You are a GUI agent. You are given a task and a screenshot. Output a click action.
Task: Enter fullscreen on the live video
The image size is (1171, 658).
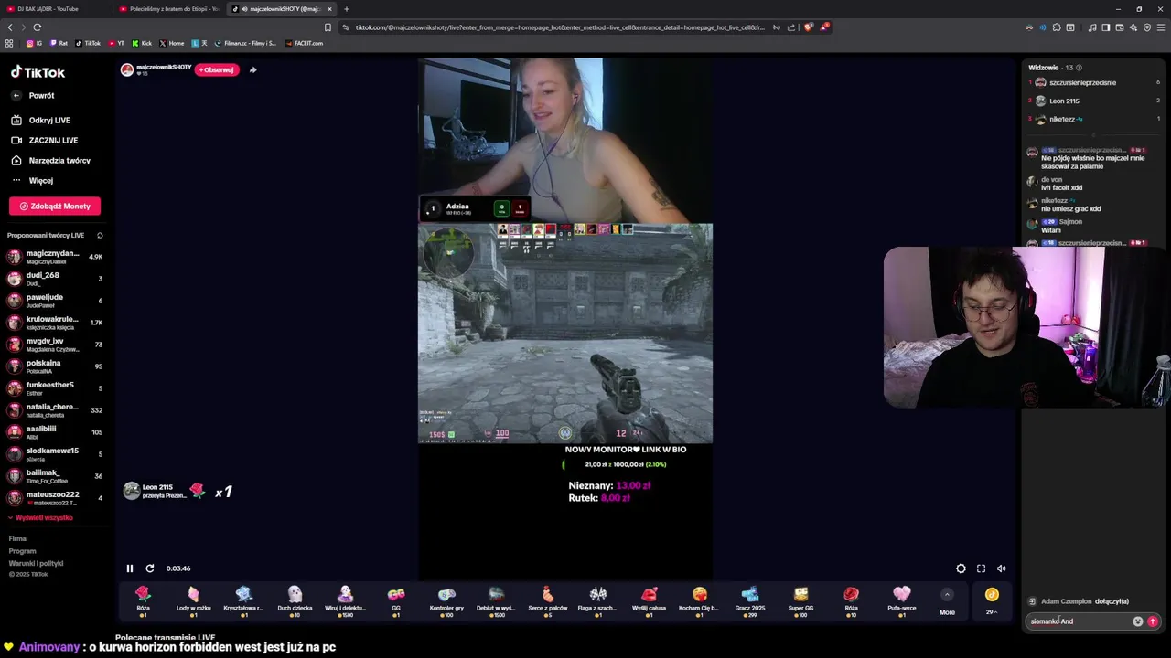coord(981,568)
